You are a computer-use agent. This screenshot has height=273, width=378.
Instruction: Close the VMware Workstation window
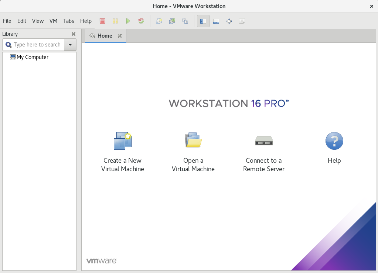pos(371,6)
